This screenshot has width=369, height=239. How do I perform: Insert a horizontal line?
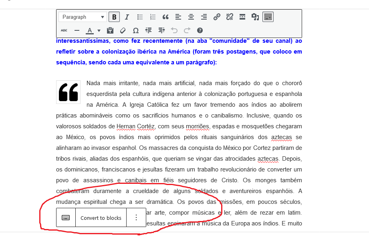click(x=77, y=30)
